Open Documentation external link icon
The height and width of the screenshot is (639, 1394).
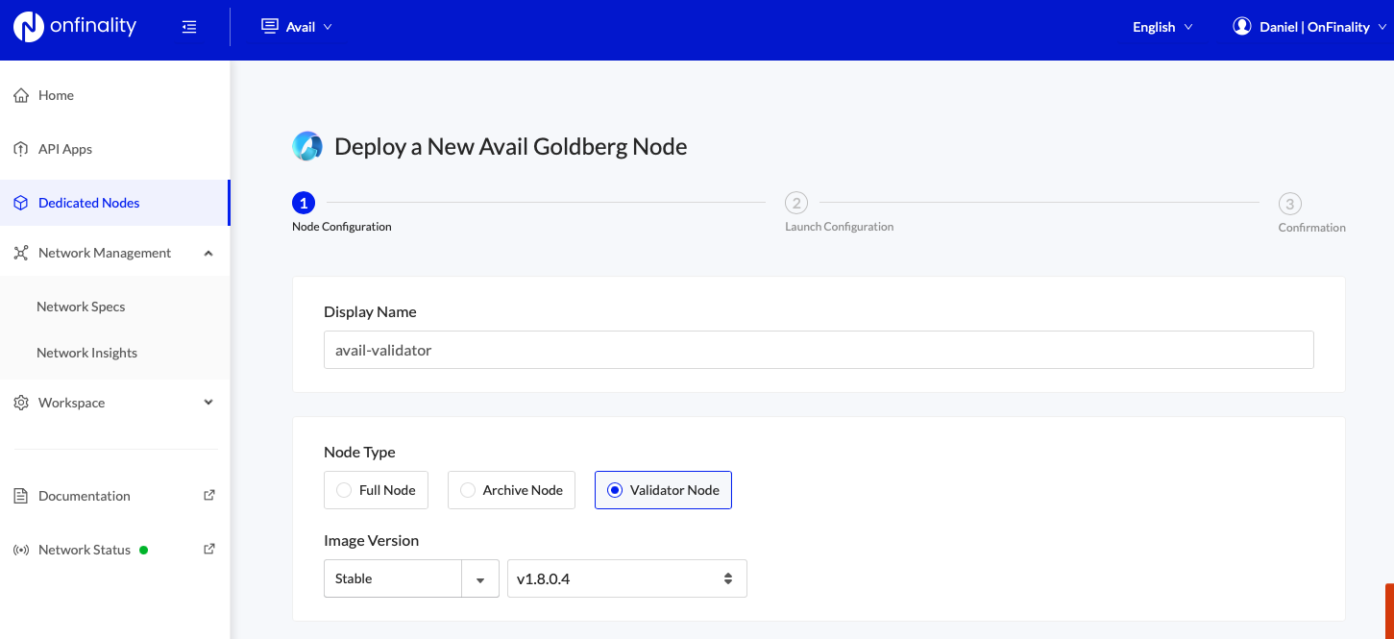pos(209,496)
